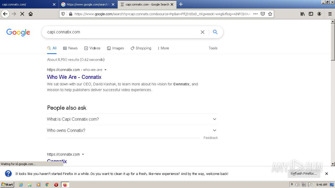Save page to Pocket

(263, 14)
